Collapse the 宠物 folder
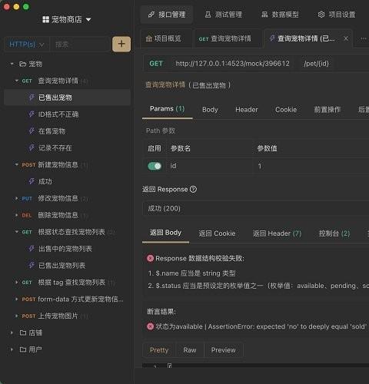369x384 pixels. click(12, 64)
